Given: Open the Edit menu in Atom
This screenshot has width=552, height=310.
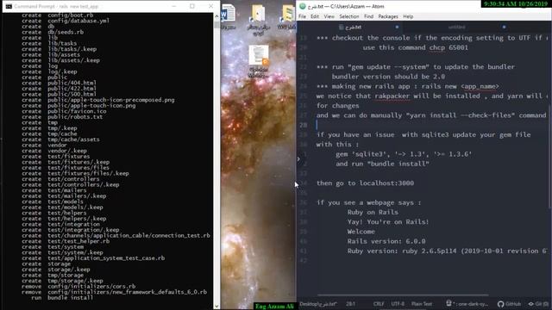Looking at the screenshot, I should [314, 16].
